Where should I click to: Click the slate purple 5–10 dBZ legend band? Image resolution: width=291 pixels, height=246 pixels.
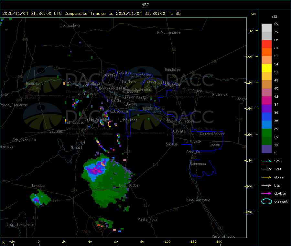tap(266, 149)
